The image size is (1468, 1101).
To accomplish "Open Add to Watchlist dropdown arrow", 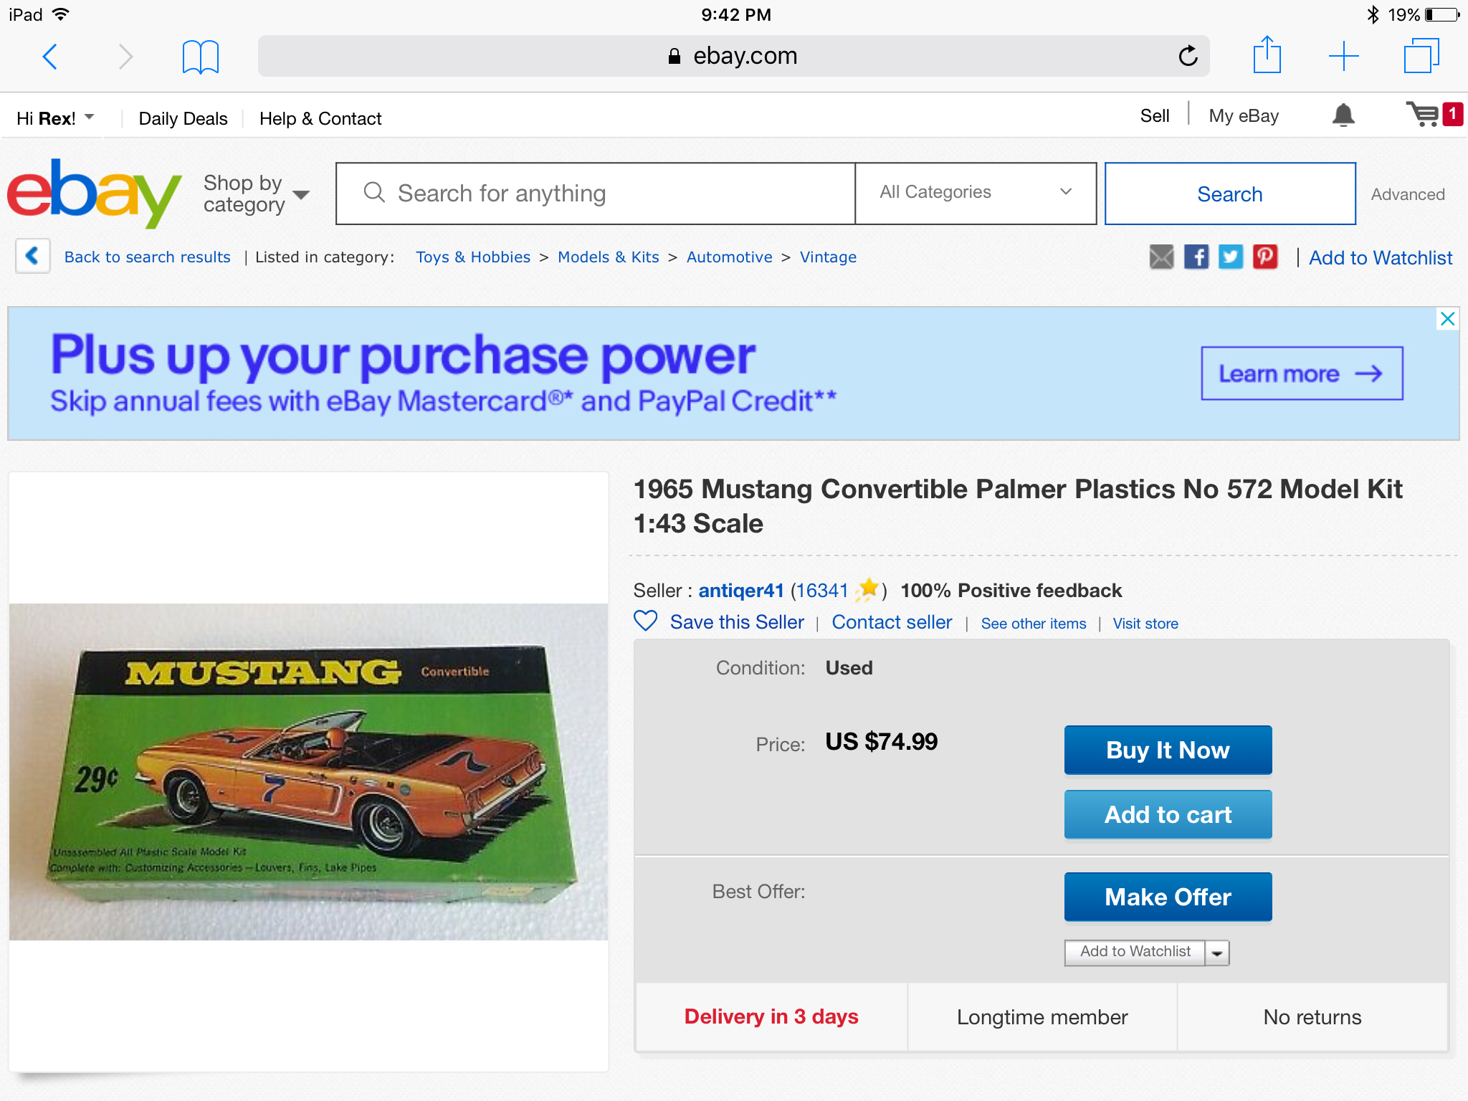I will [x=1217, y=953].
